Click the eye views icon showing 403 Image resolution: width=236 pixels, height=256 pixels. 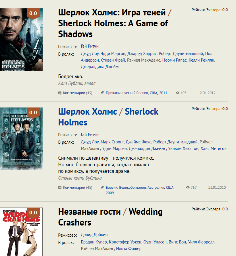(178, 93)
